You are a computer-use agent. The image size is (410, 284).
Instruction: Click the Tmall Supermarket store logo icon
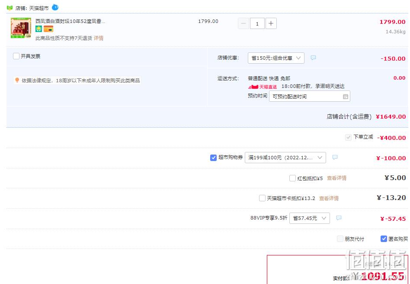tap(10, 8)
